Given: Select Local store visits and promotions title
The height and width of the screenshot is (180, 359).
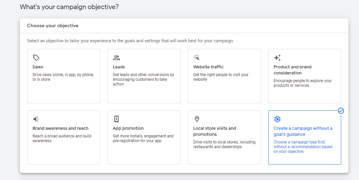Looking at the screenshot, I should pyautogui.click(x=215, y=131).
